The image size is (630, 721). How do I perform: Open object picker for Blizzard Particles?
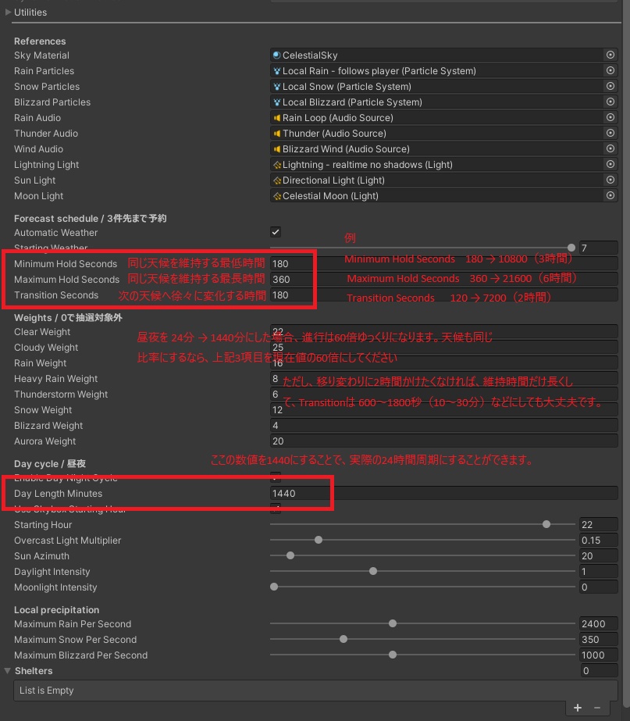click(x=610, y=102)
